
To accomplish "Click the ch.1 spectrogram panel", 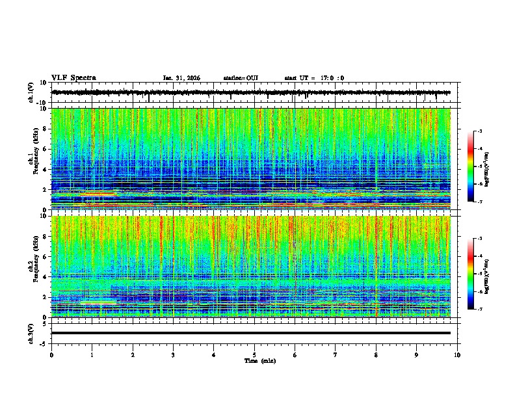I will [x=250, y=159].
